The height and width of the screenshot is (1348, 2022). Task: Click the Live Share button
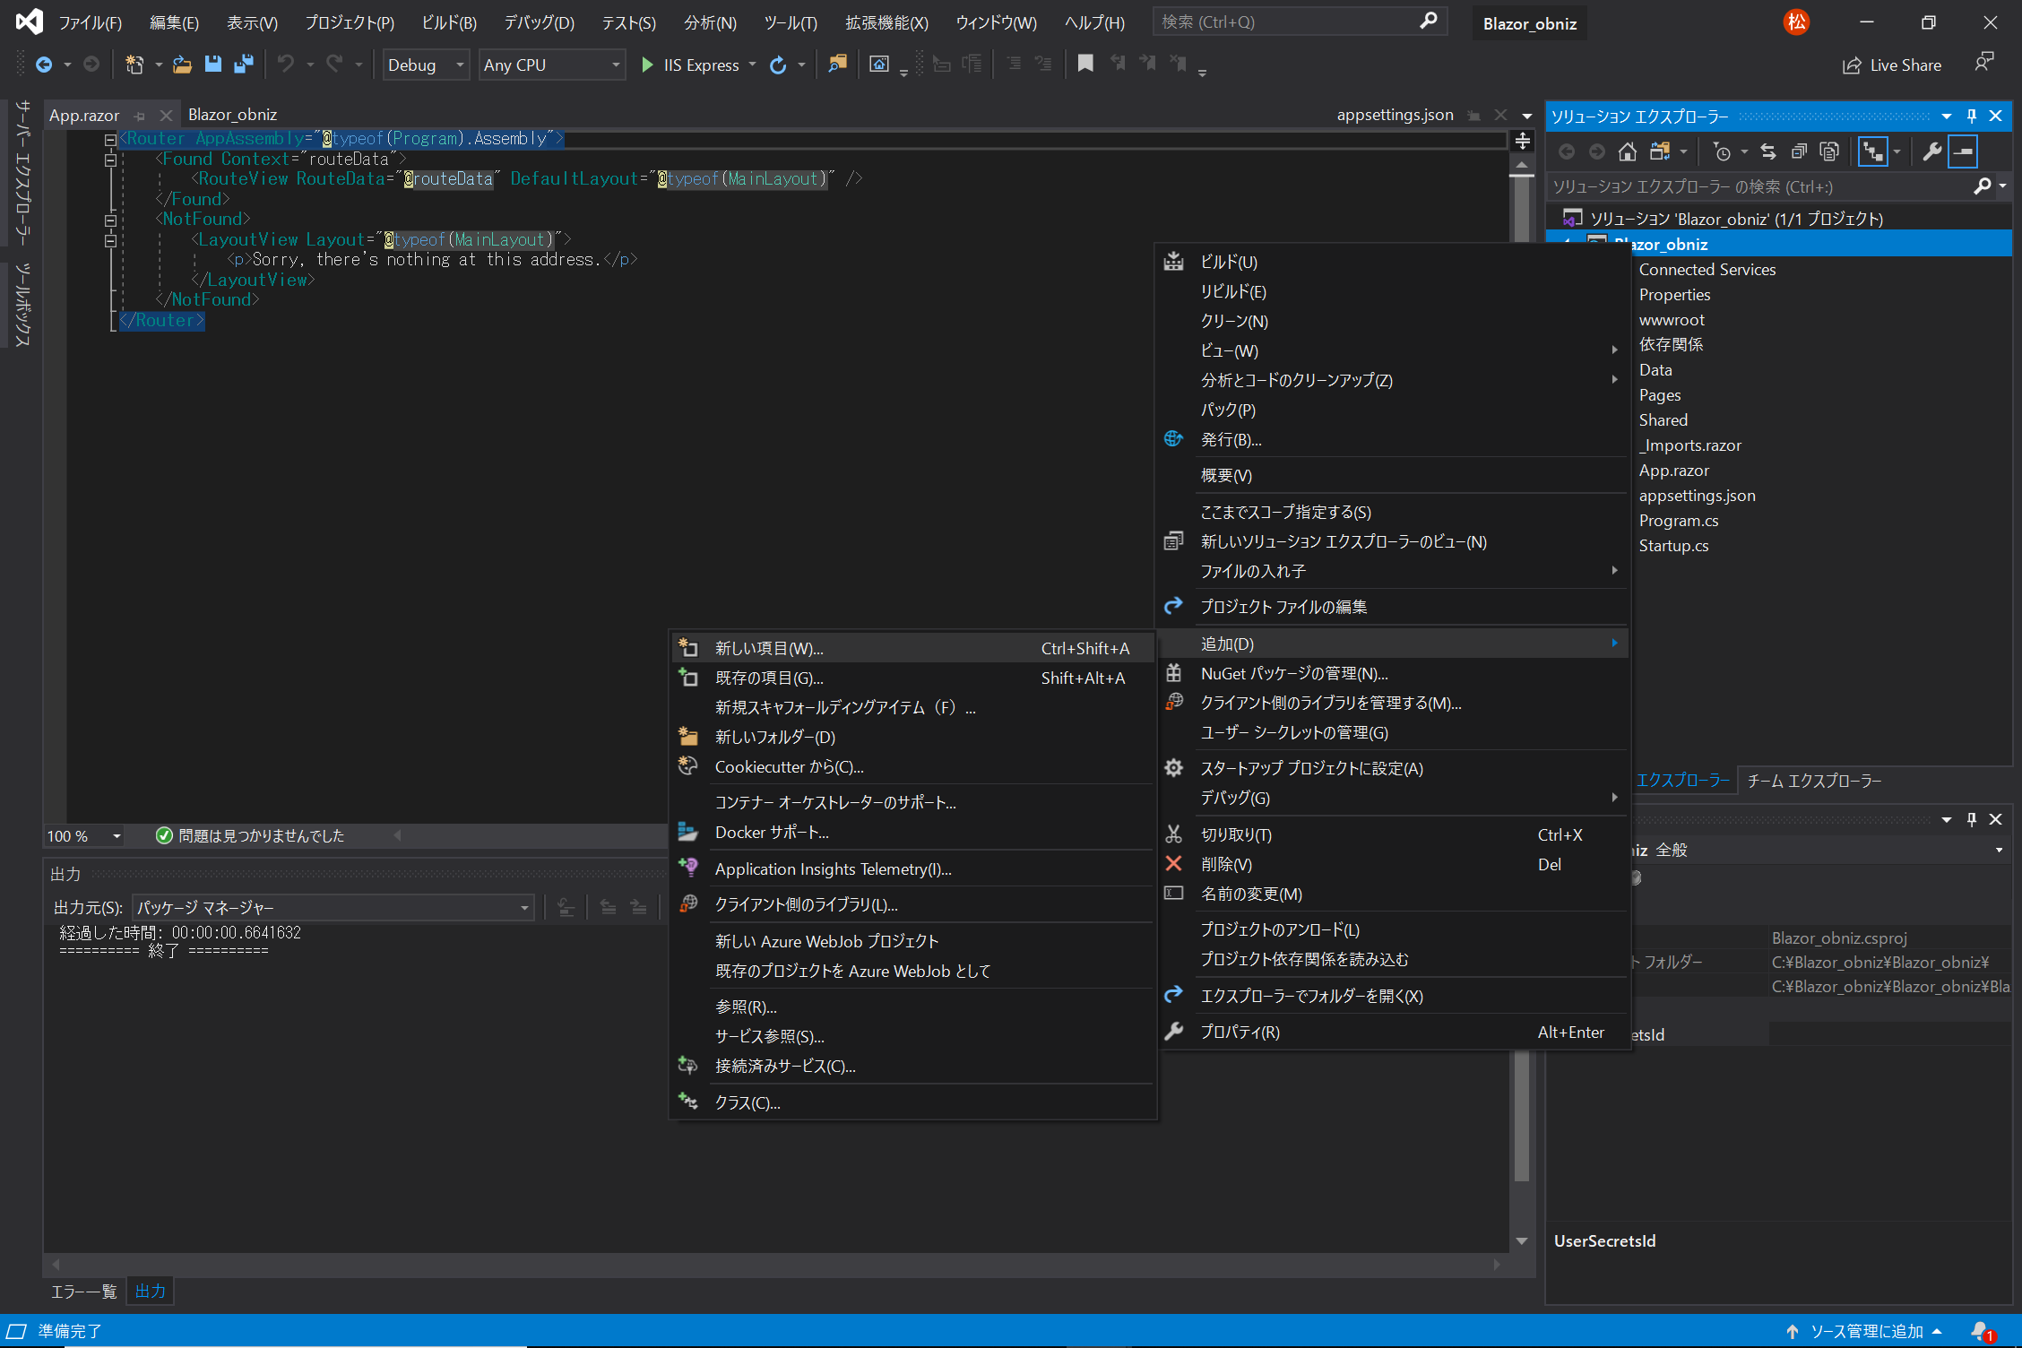1892,65
